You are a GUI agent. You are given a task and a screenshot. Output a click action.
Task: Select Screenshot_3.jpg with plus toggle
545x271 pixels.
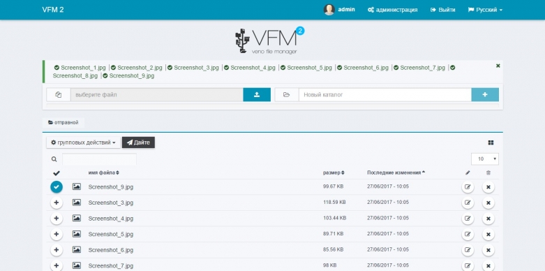click(57, 203)
